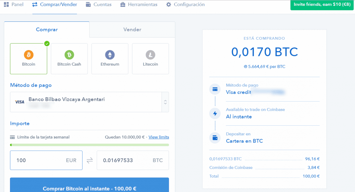355x192 pixels.
Task: Focus the BTC amount input field
Action: [x=133, y=160]
